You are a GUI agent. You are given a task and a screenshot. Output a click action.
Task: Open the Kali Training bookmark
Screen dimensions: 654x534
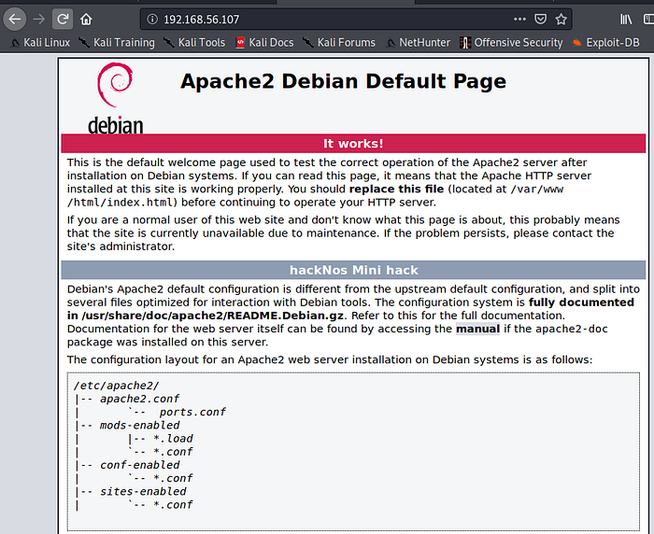point(117,42)
